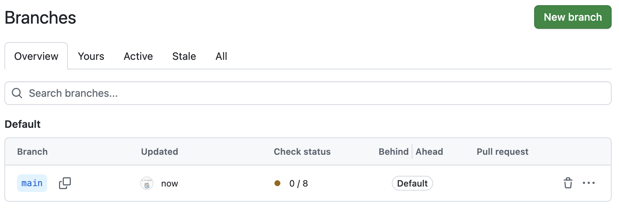Click the 0 / 8 checks summary
The width and height of the screenshot is (619, 212).
[298, 184]
